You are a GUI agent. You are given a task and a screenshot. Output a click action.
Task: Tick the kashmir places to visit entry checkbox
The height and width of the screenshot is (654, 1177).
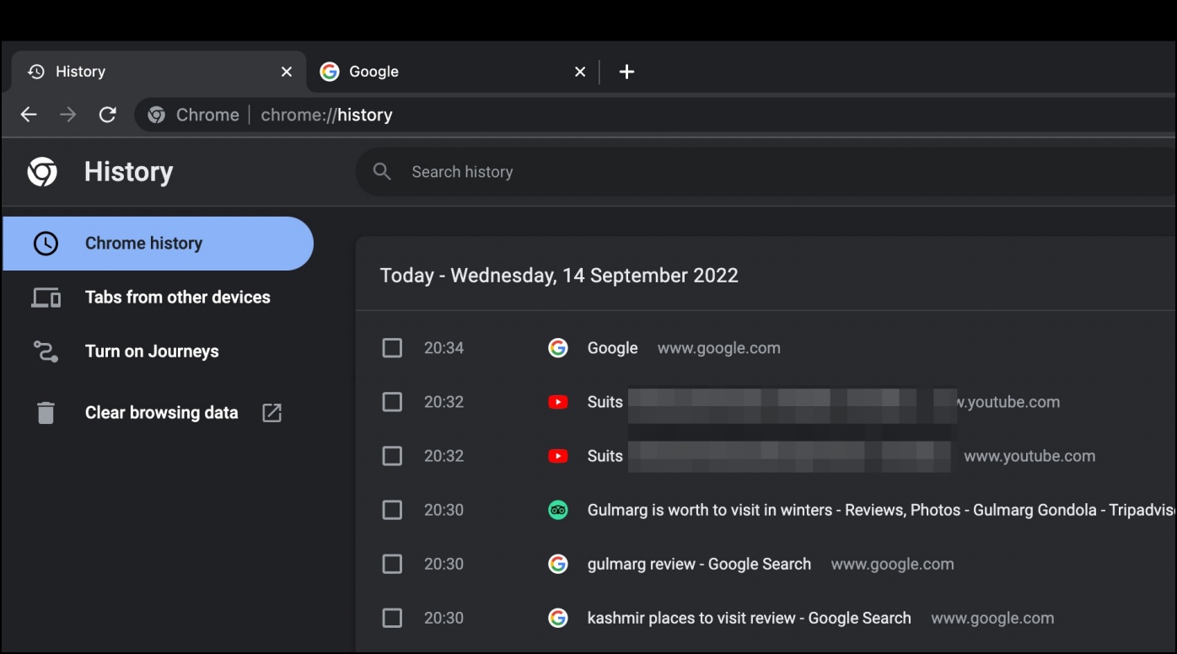click(392, 618)
